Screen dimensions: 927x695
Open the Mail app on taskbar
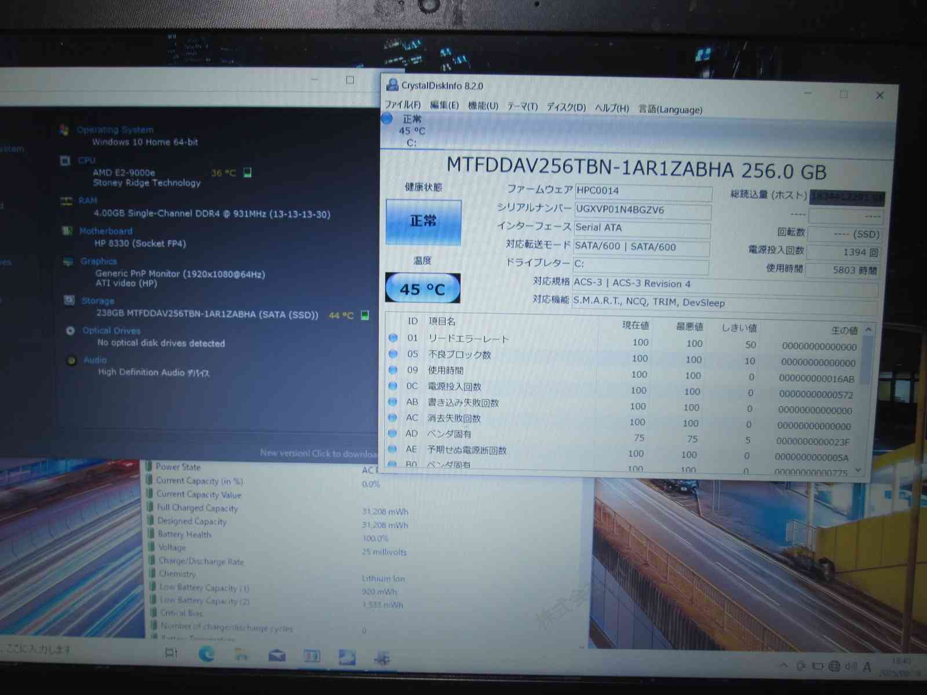(277, 656)
